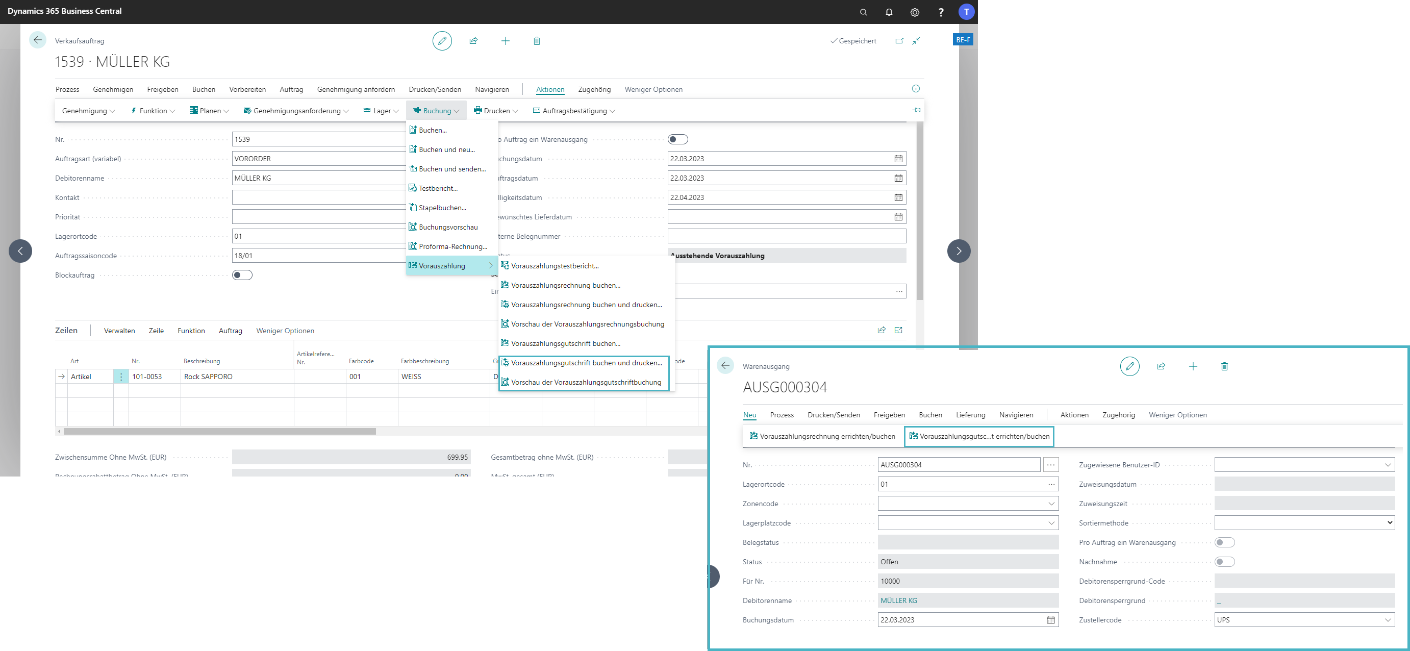
Task: Enable Pro Auftrag ein Warenausgang in Warenausgang
Action: (x=1224, y=542)
